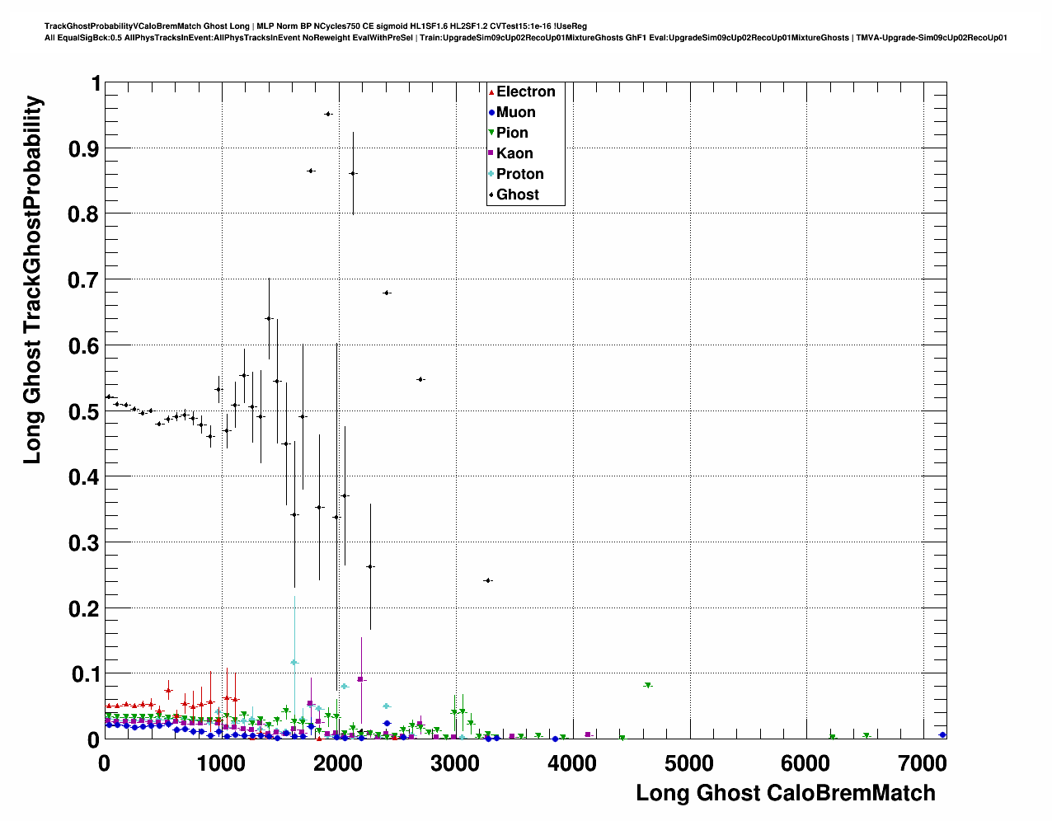The image size is (1052, 821).
Task: Click the x-axis title Long Ghost CaloBremMatch
Action: 786,793
